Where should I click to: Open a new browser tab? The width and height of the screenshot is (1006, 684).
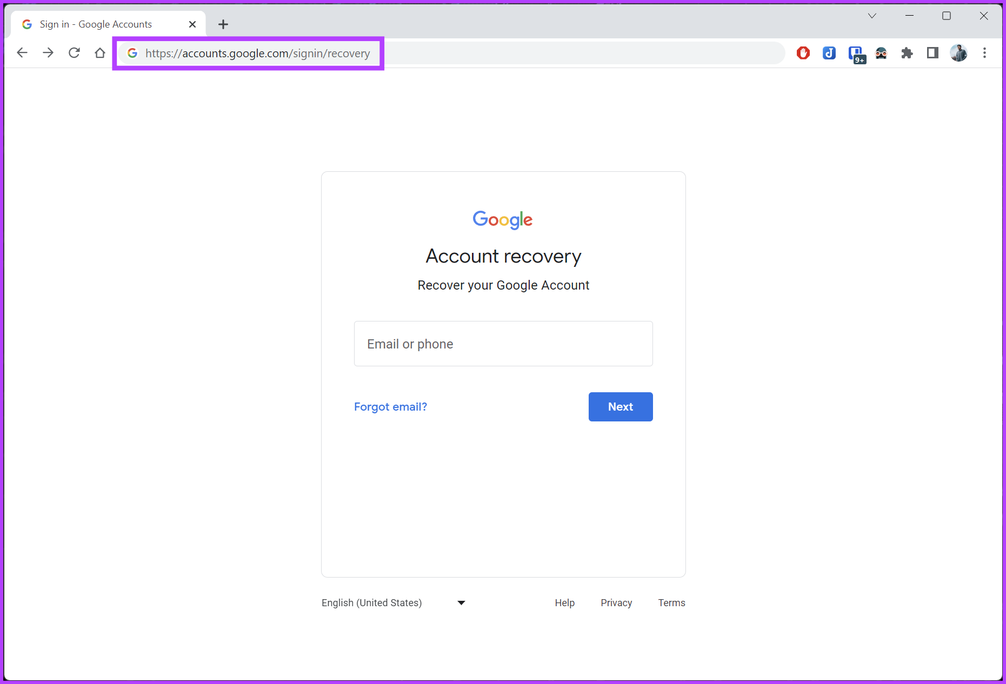click(x=223, y=24)
